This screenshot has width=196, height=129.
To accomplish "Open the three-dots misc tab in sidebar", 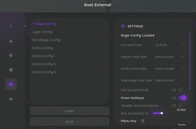I will [x=11, y=70].
